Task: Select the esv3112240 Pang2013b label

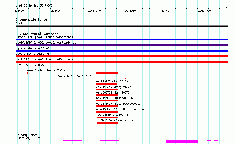Action: [114, 87]
